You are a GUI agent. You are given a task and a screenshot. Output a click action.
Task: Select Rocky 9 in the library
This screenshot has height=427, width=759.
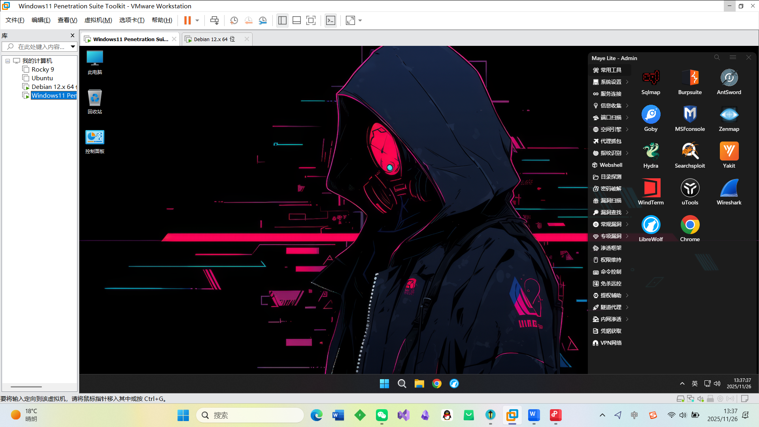pyautogui.click(x=43, y=70)
